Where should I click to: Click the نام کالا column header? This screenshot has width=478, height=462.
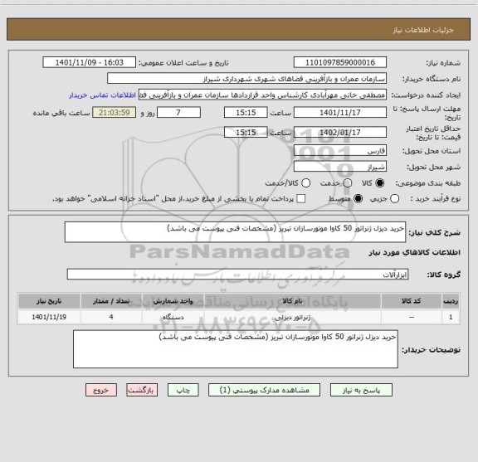(x=292, y=301)
